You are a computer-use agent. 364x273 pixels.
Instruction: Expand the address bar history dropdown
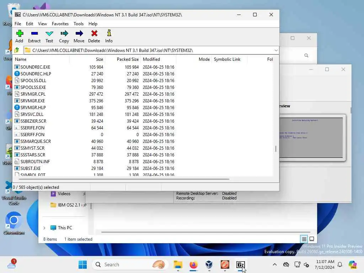tap(276, 50)
